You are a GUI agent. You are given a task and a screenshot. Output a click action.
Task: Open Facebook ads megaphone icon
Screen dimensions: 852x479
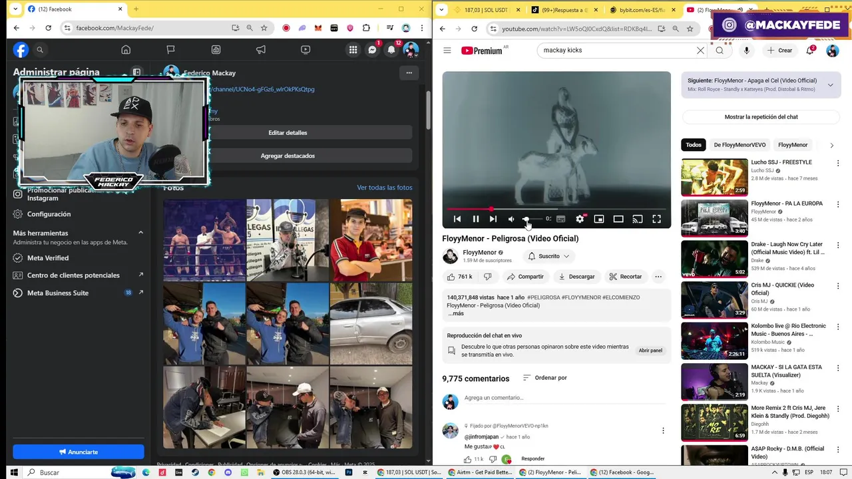pos(261,50)
